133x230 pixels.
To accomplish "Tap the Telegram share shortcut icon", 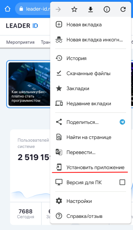I will (122, 122).
